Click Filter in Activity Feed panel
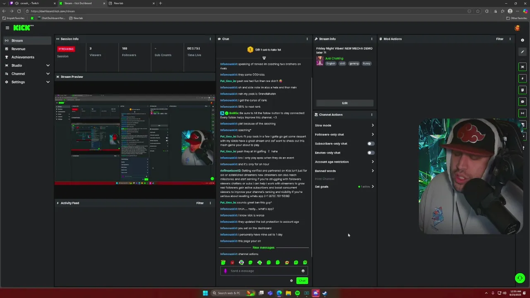This screenshot has height=298, width=530. tap(200, 203)
